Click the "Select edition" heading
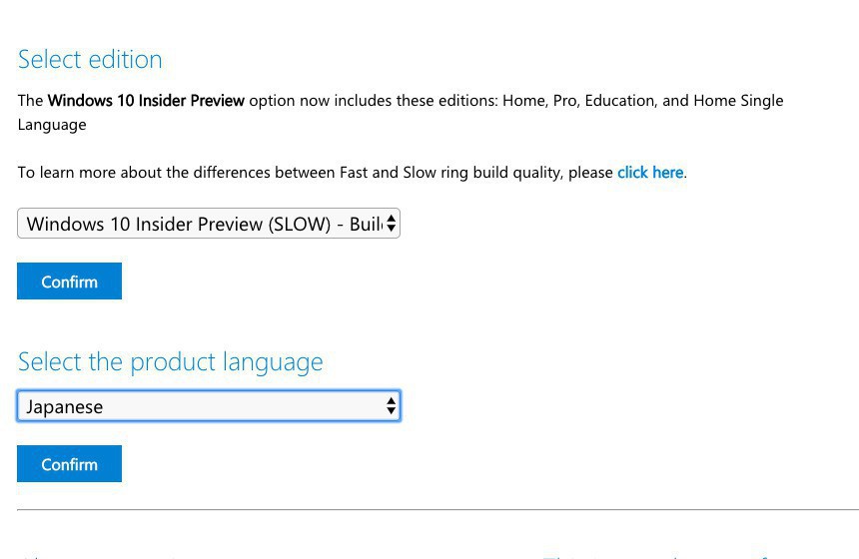859x559 pixels. click(90, 59)
